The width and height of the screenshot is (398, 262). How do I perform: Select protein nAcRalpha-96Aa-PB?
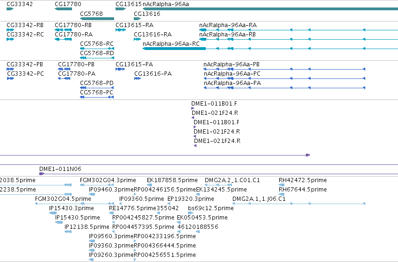pos(284,69)
